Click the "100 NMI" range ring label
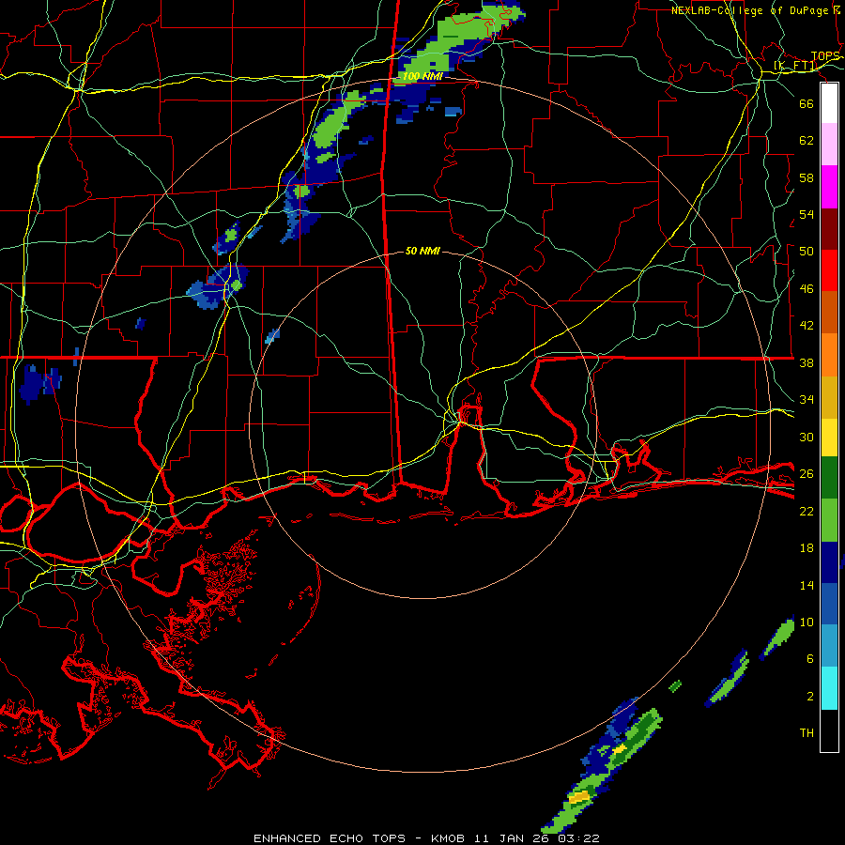 (x=422, y=77)
